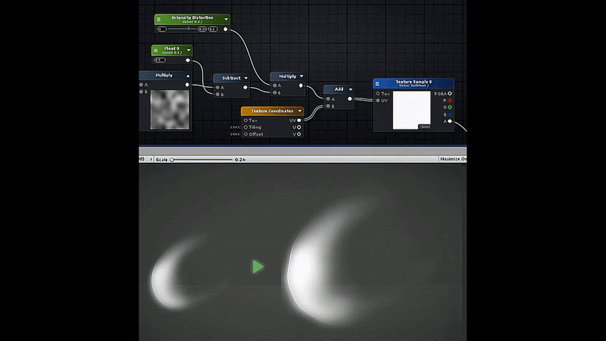This screenshot has width=606, height=341.
Task: Click the Select button on texture preview
Action: click(425, 127)
